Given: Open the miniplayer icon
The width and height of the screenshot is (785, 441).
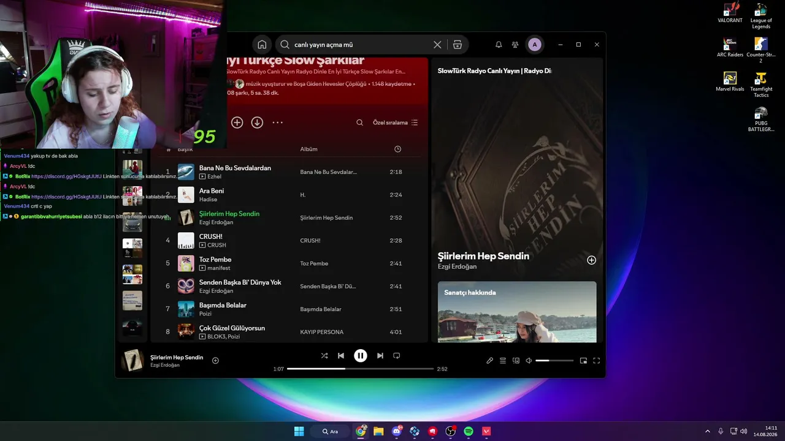Looking at the screenshot, I should [583, 361].
